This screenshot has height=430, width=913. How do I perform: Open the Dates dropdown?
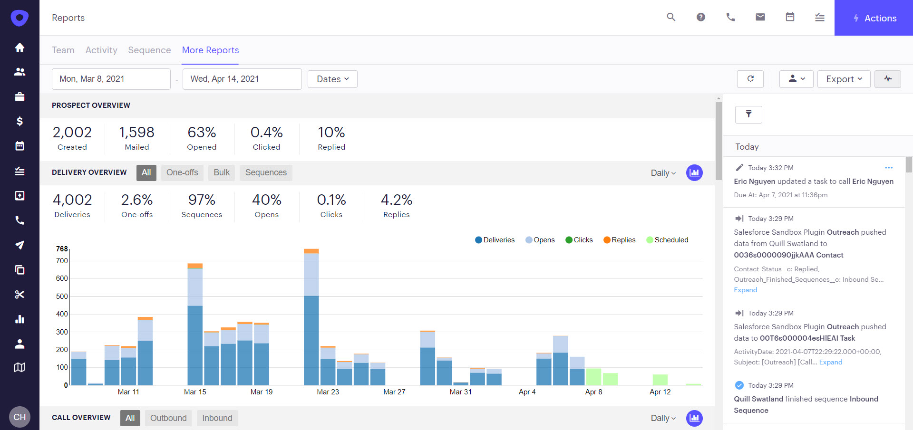pyautogui.click(x=332, y=79)
